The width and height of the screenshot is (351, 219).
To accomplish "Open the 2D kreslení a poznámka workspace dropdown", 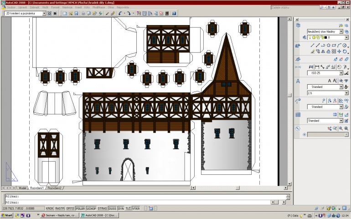I will 44,13.
